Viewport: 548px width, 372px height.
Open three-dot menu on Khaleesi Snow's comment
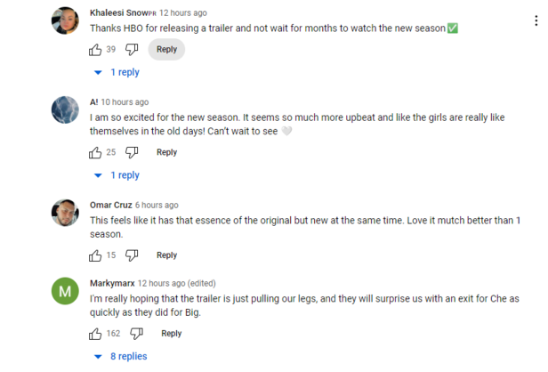click(x=536, y=20)
